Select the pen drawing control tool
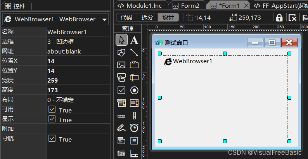 click(x=121, y=128)
